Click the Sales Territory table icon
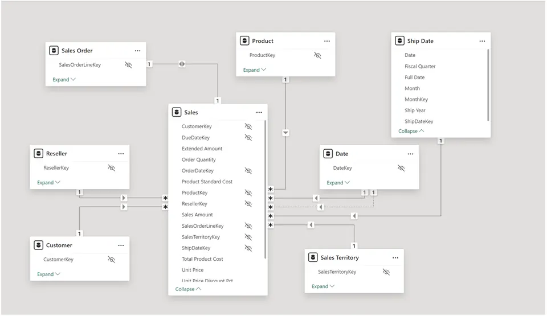Viewport: 547px width, 316px height. pyautogui.click(x=313, y=257)
